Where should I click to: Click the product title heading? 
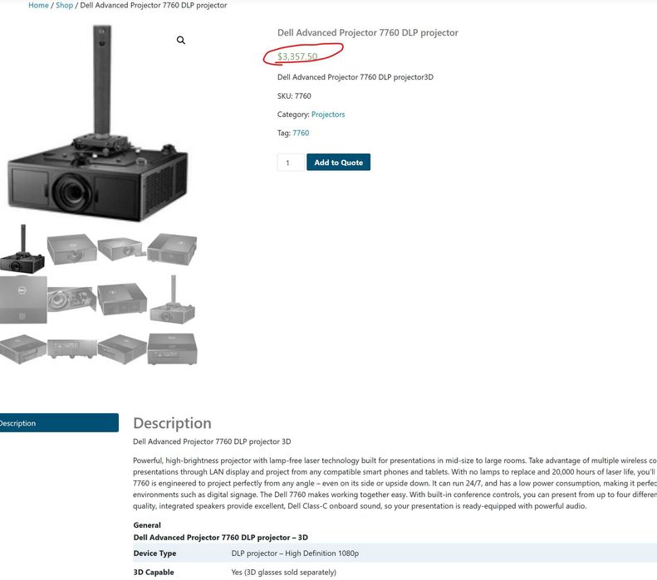pyautogui.click(x=367, y=32)
